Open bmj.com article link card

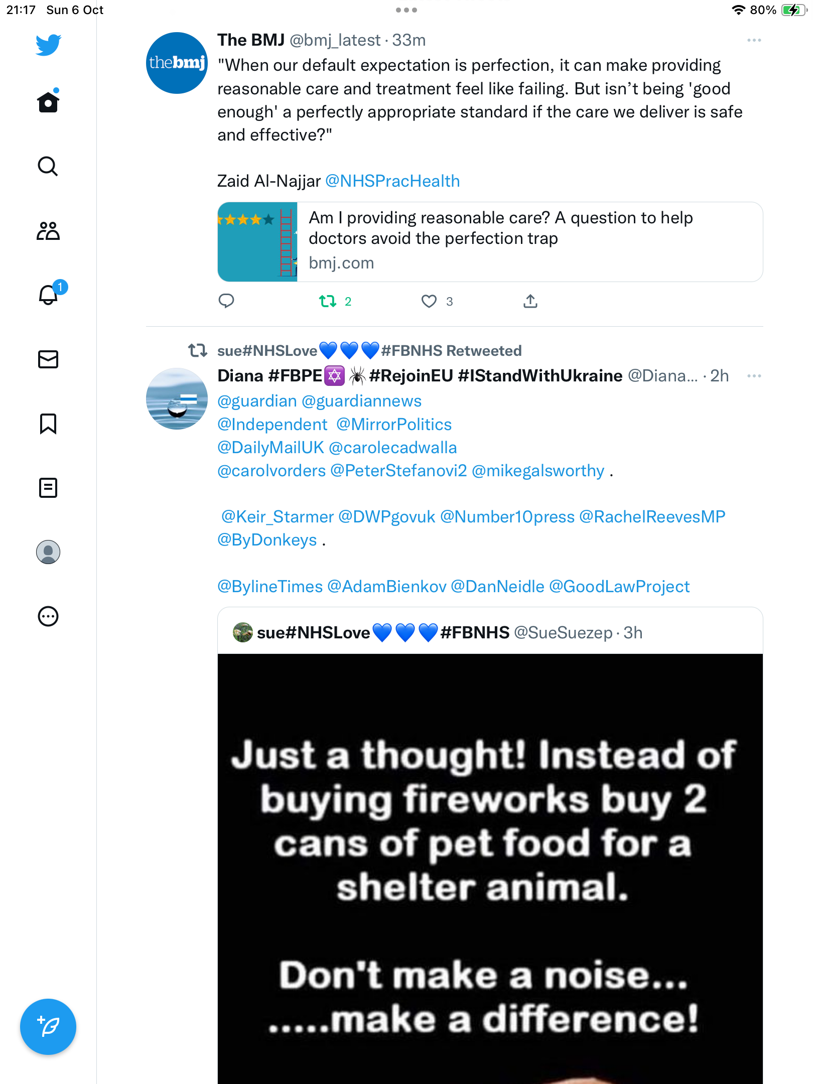490,242
